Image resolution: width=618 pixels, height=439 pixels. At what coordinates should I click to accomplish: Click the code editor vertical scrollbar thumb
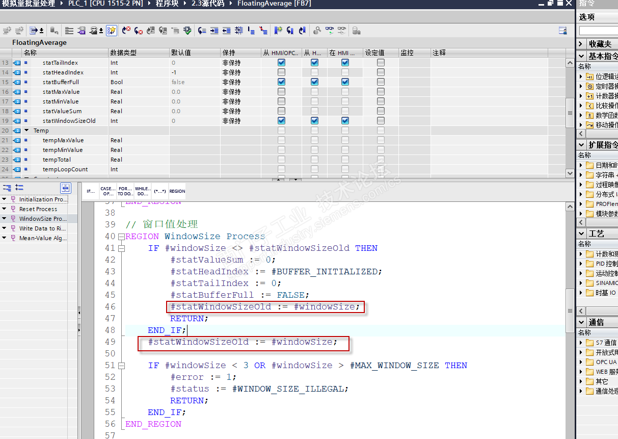[570, 311]
